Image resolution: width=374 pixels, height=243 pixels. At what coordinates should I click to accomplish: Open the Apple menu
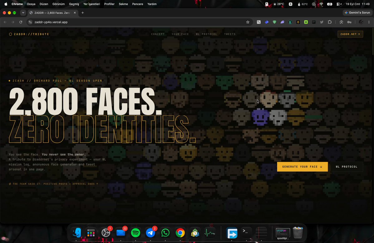[6, 4]
